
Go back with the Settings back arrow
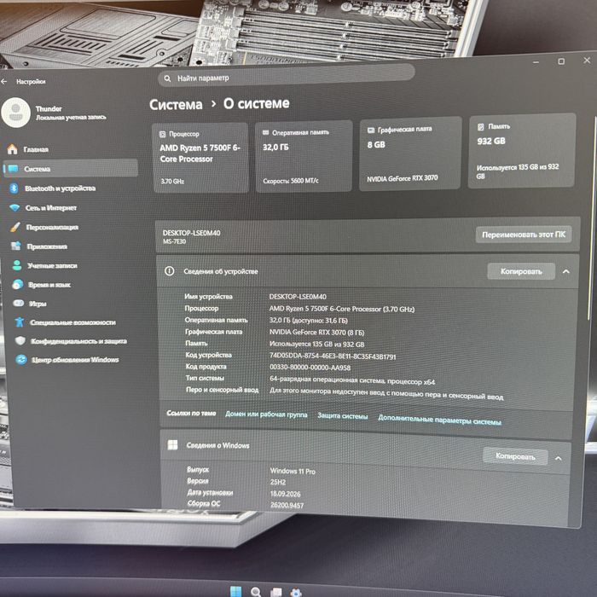click(4, 82)
